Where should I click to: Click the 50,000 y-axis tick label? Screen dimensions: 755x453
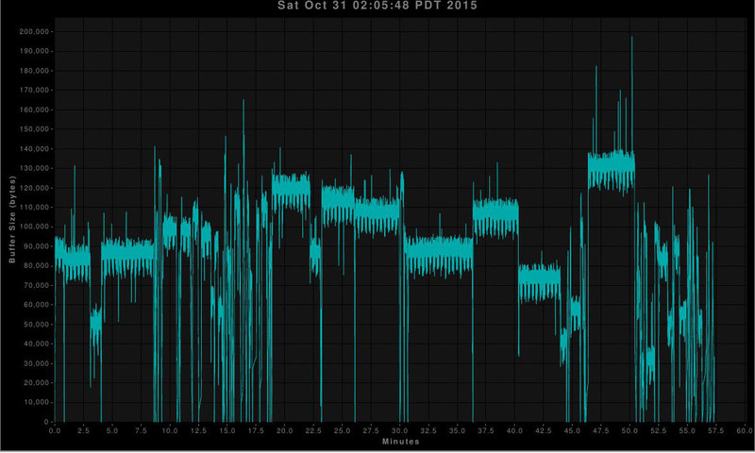tap(36, 324)
